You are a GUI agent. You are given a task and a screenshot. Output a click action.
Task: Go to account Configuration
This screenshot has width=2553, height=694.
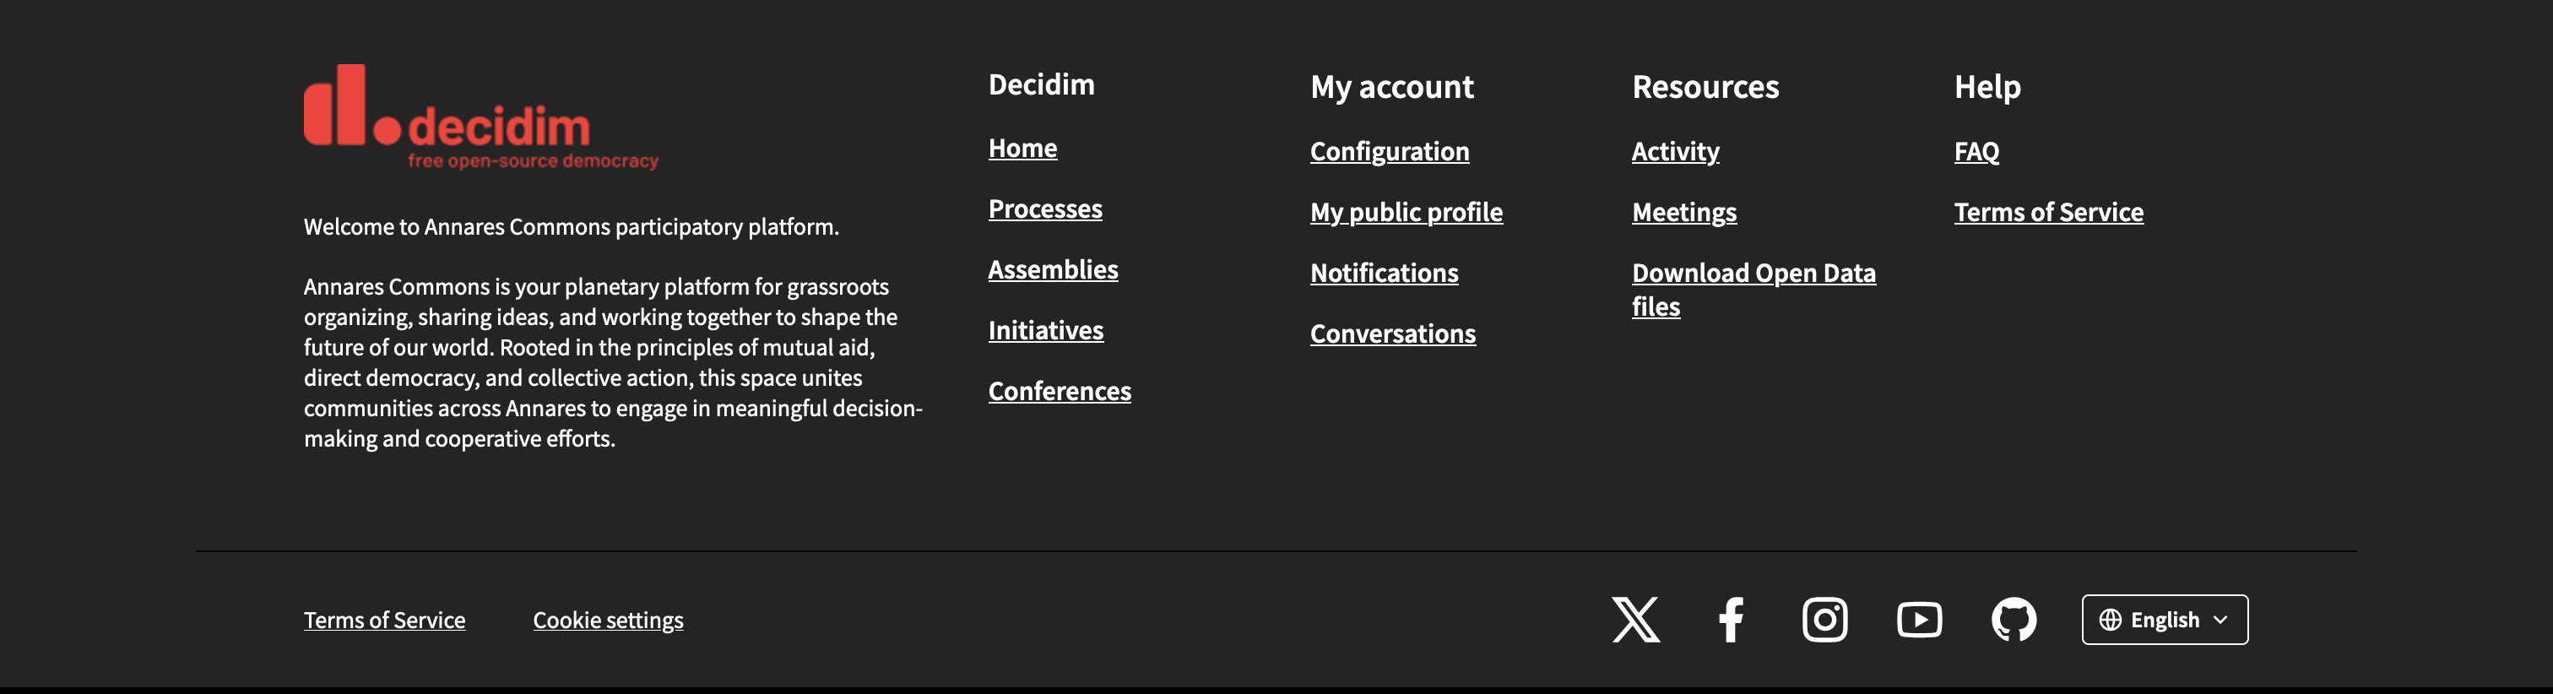point(1390,152)
